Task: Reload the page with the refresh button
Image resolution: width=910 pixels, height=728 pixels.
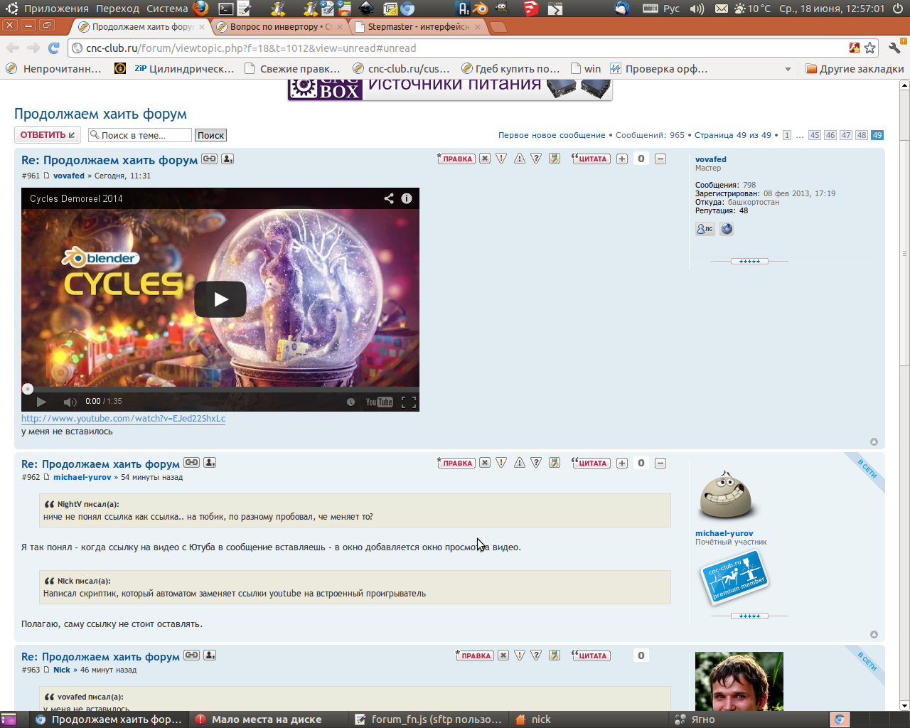Action: 53,48
